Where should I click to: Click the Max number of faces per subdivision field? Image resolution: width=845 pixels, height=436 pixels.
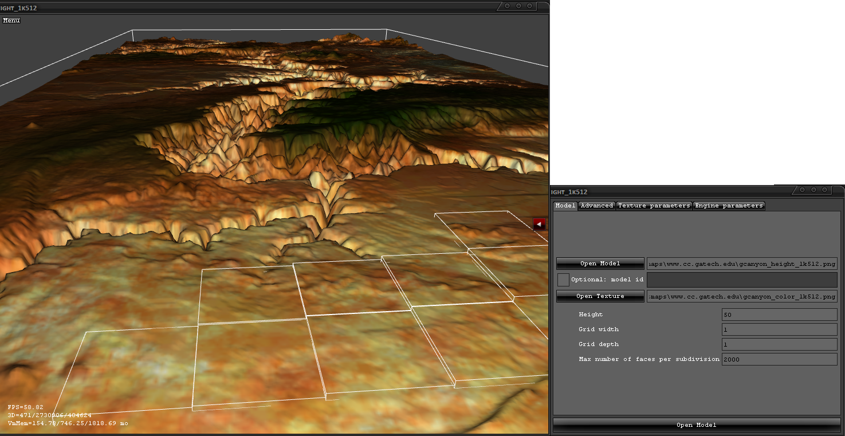tap(779, 359)
